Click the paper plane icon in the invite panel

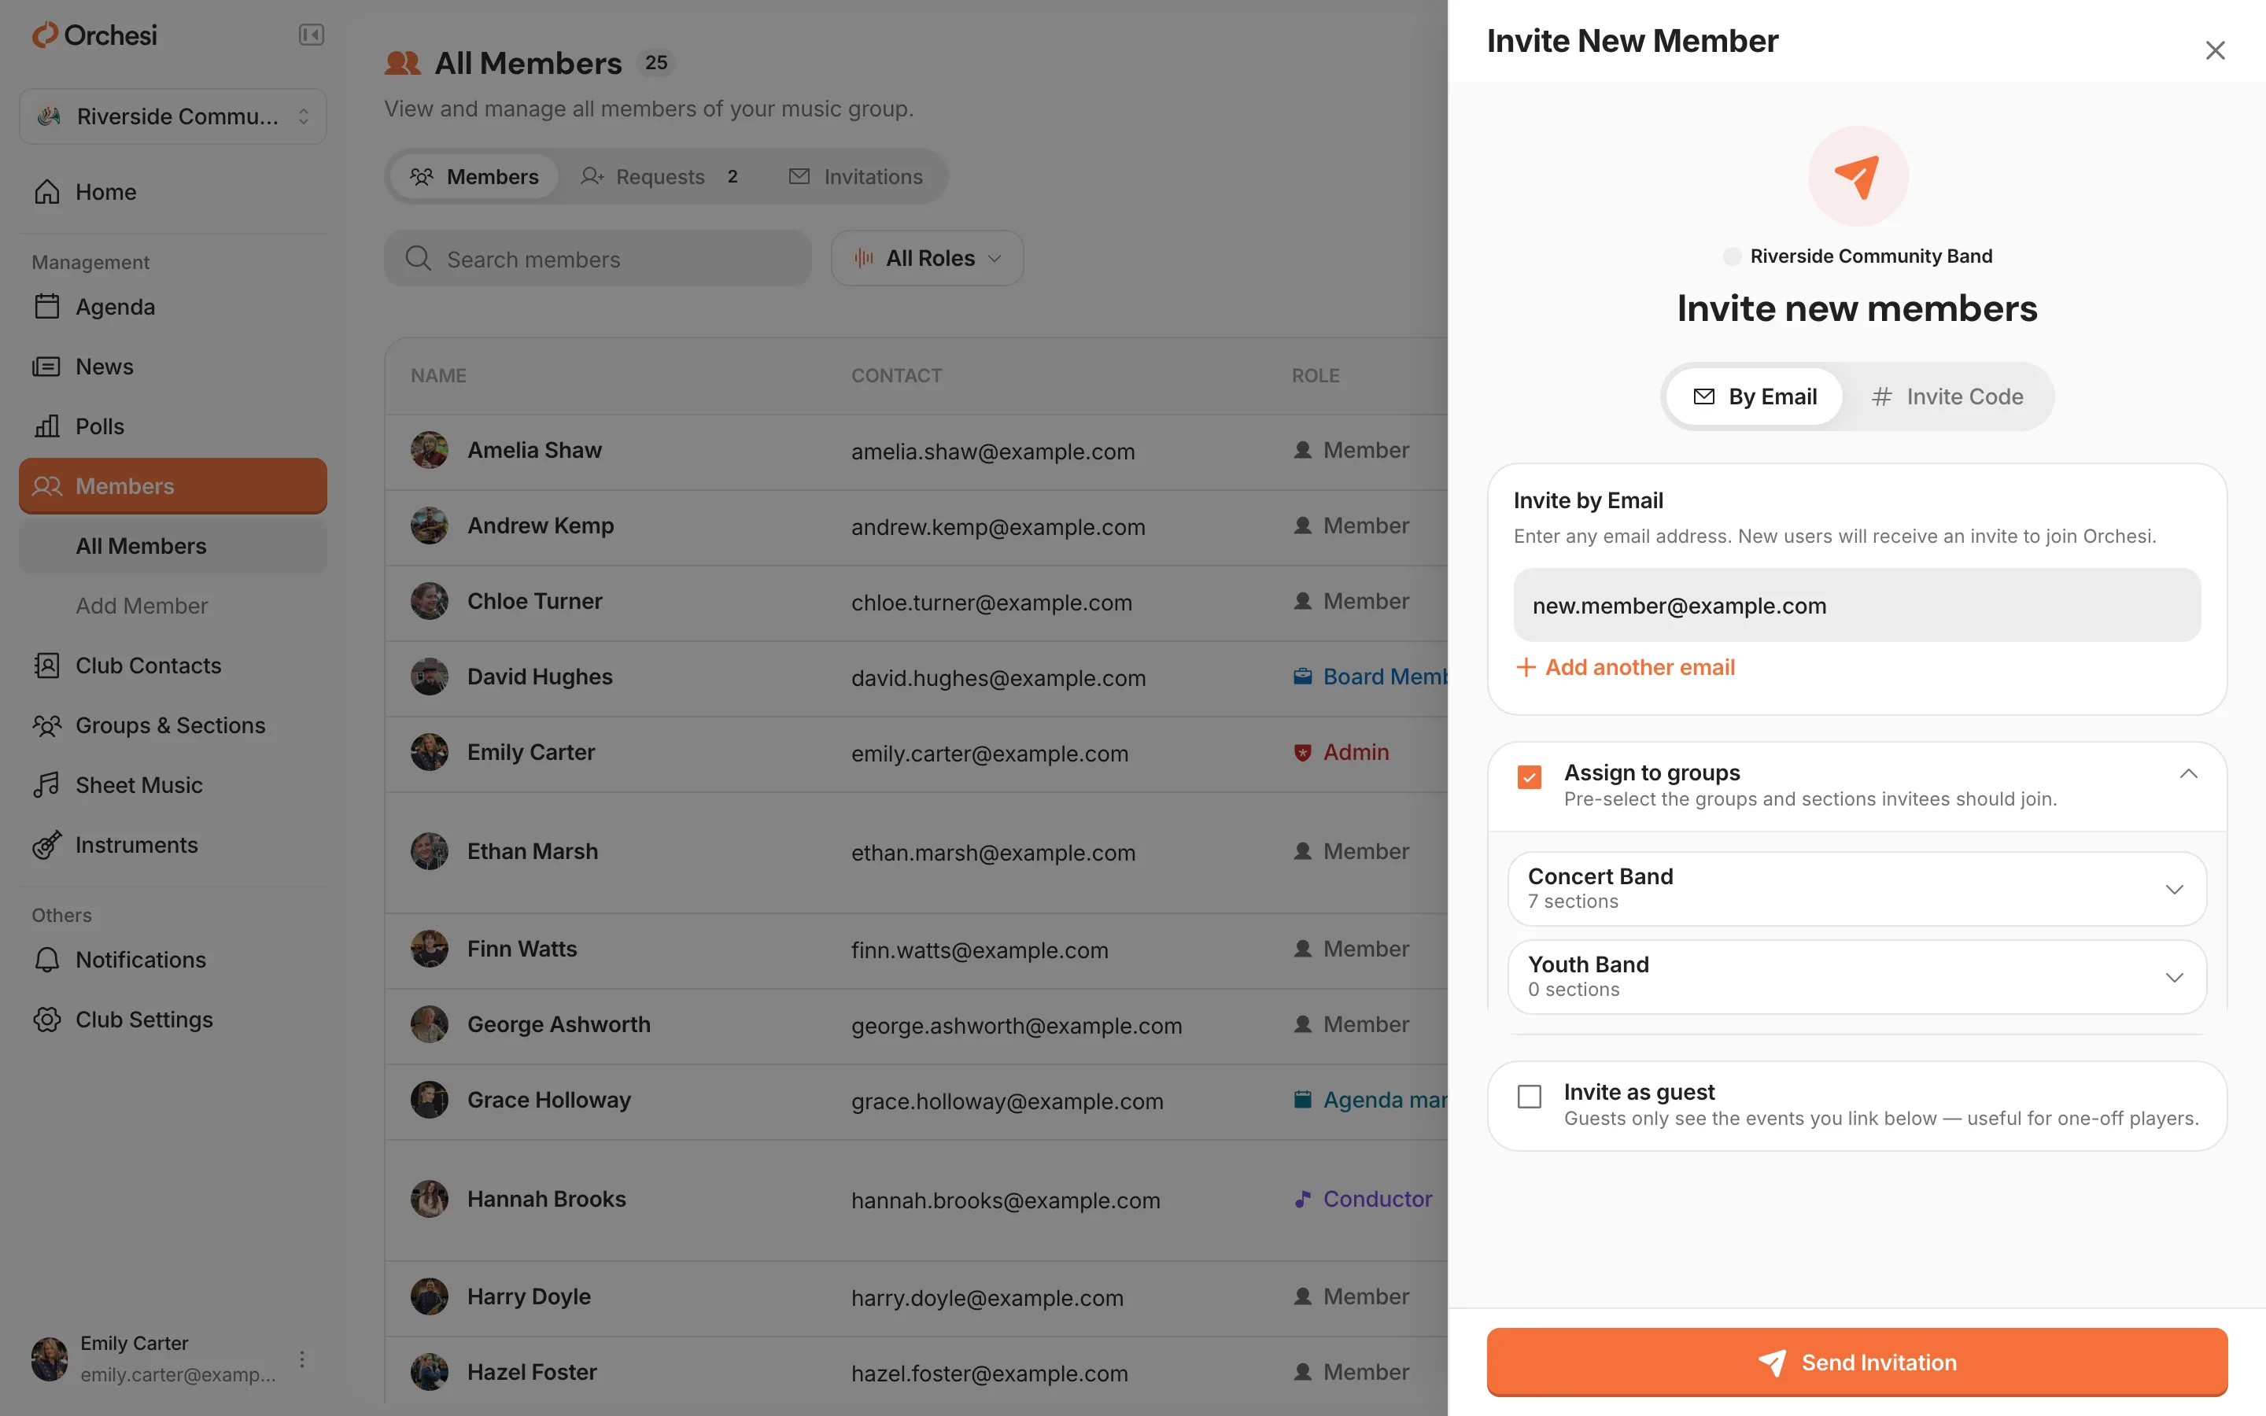(x=1857, y=176)
